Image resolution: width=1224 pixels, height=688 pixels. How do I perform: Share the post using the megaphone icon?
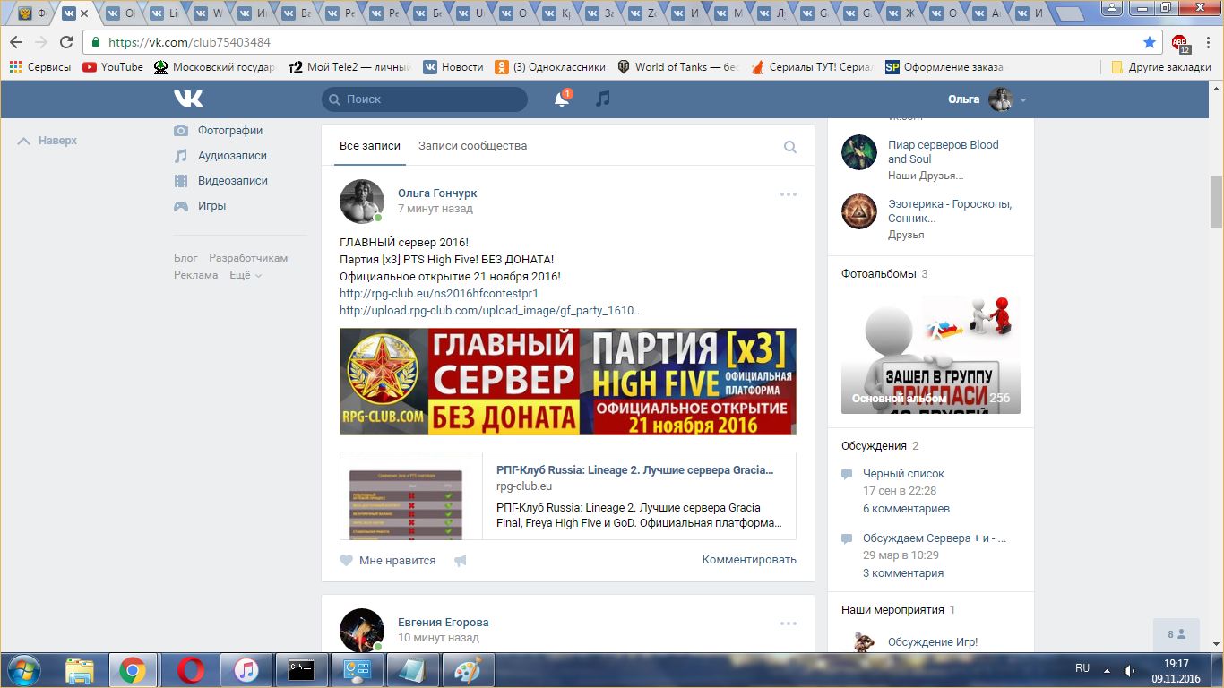click(x=461, y=561)
